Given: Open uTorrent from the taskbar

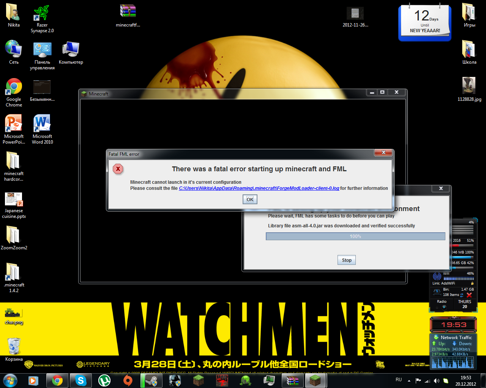Looking at the screenshot, I should (104, 380).
